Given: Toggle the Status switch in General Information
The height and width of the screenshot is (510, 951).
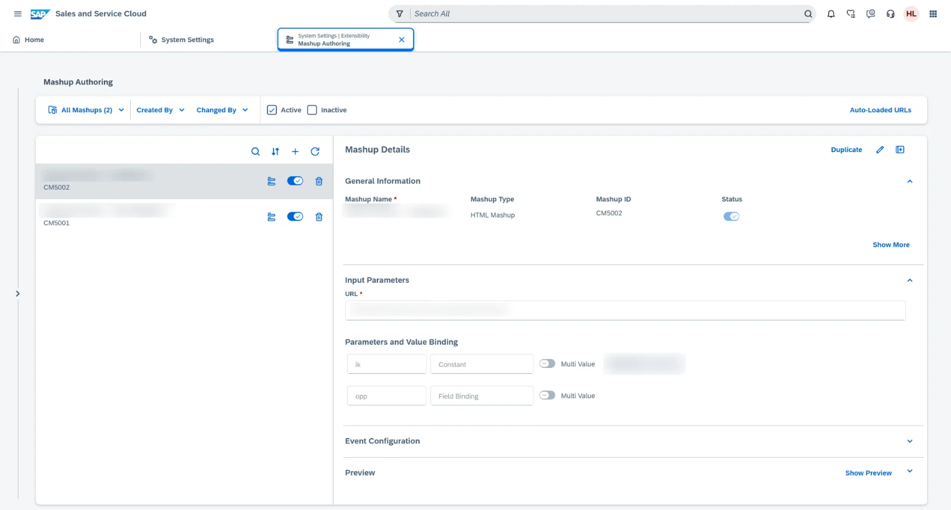Looking at the screenshot, I should point(732,216).
